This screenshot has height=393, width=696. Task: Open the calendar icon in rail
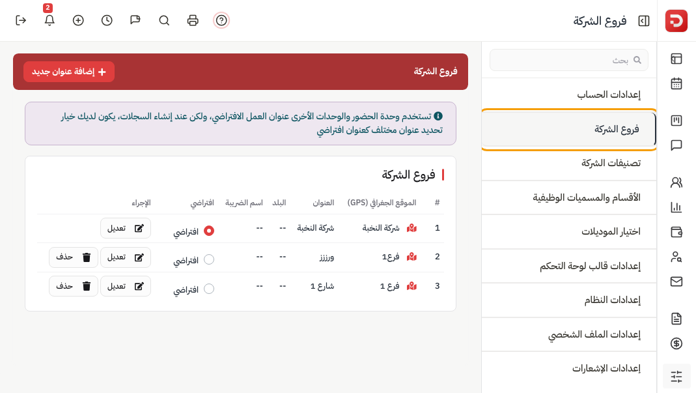(x=676, y=83)
